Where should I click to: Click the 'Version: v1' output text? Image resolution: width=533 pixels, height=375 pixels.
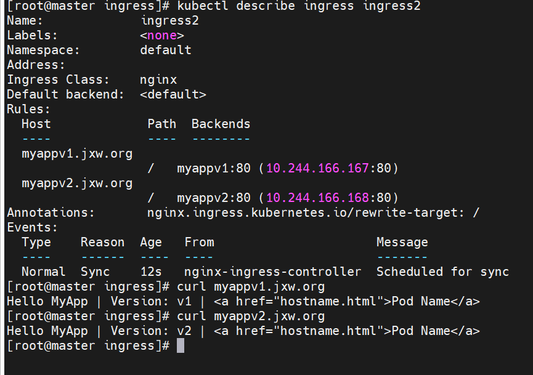pos(151,302)
